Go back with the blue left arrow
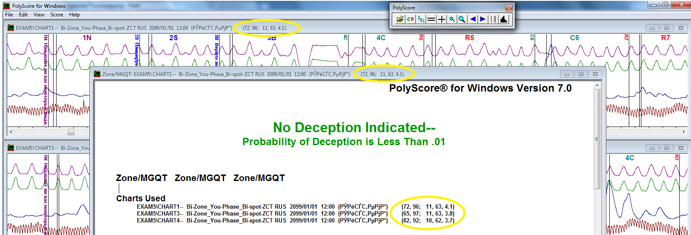Viewport: 691px width, 235px height. click(x=473, y=19)
